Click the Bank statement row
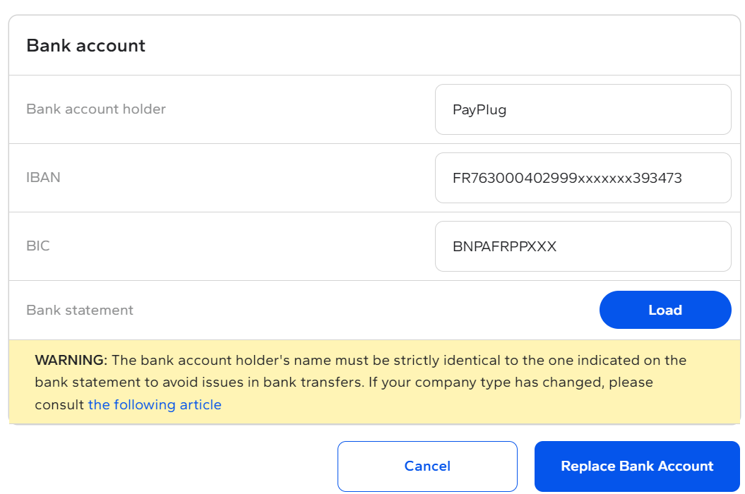The height and width of the screenshot is (494, 745). point(374,310)
